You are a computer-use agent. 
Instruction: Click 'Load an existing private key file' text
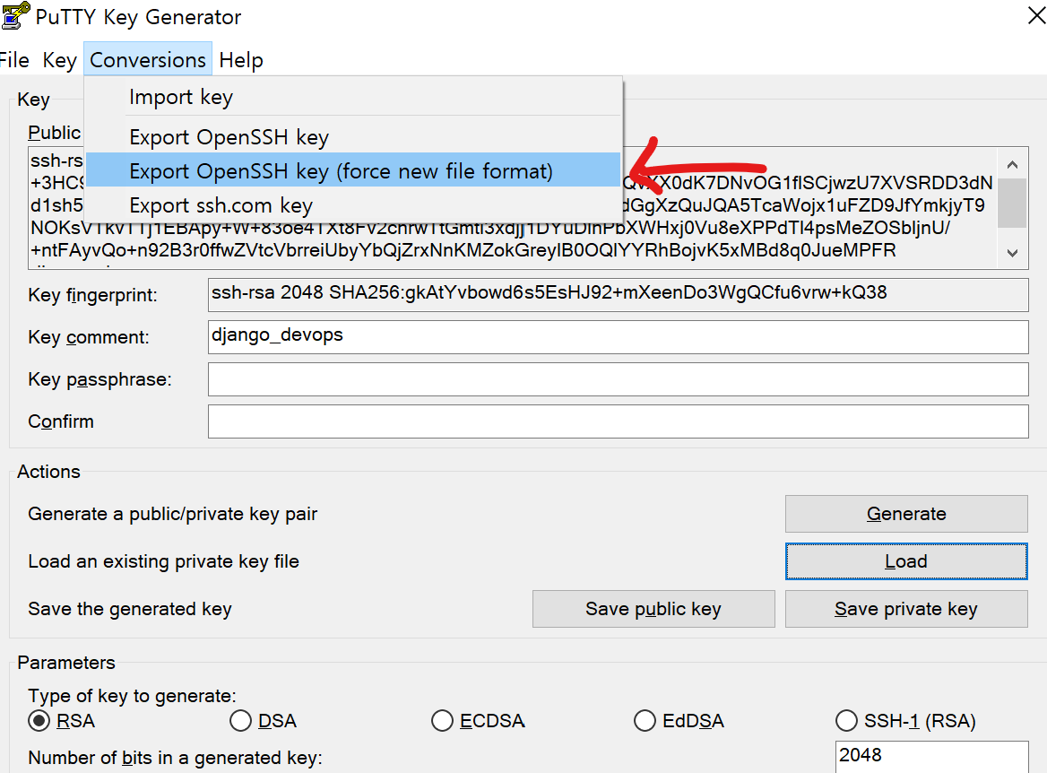coord(163,561)
